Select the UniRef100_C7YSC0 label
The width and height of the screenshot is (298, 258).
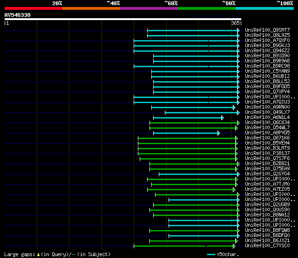coord(267,246)
